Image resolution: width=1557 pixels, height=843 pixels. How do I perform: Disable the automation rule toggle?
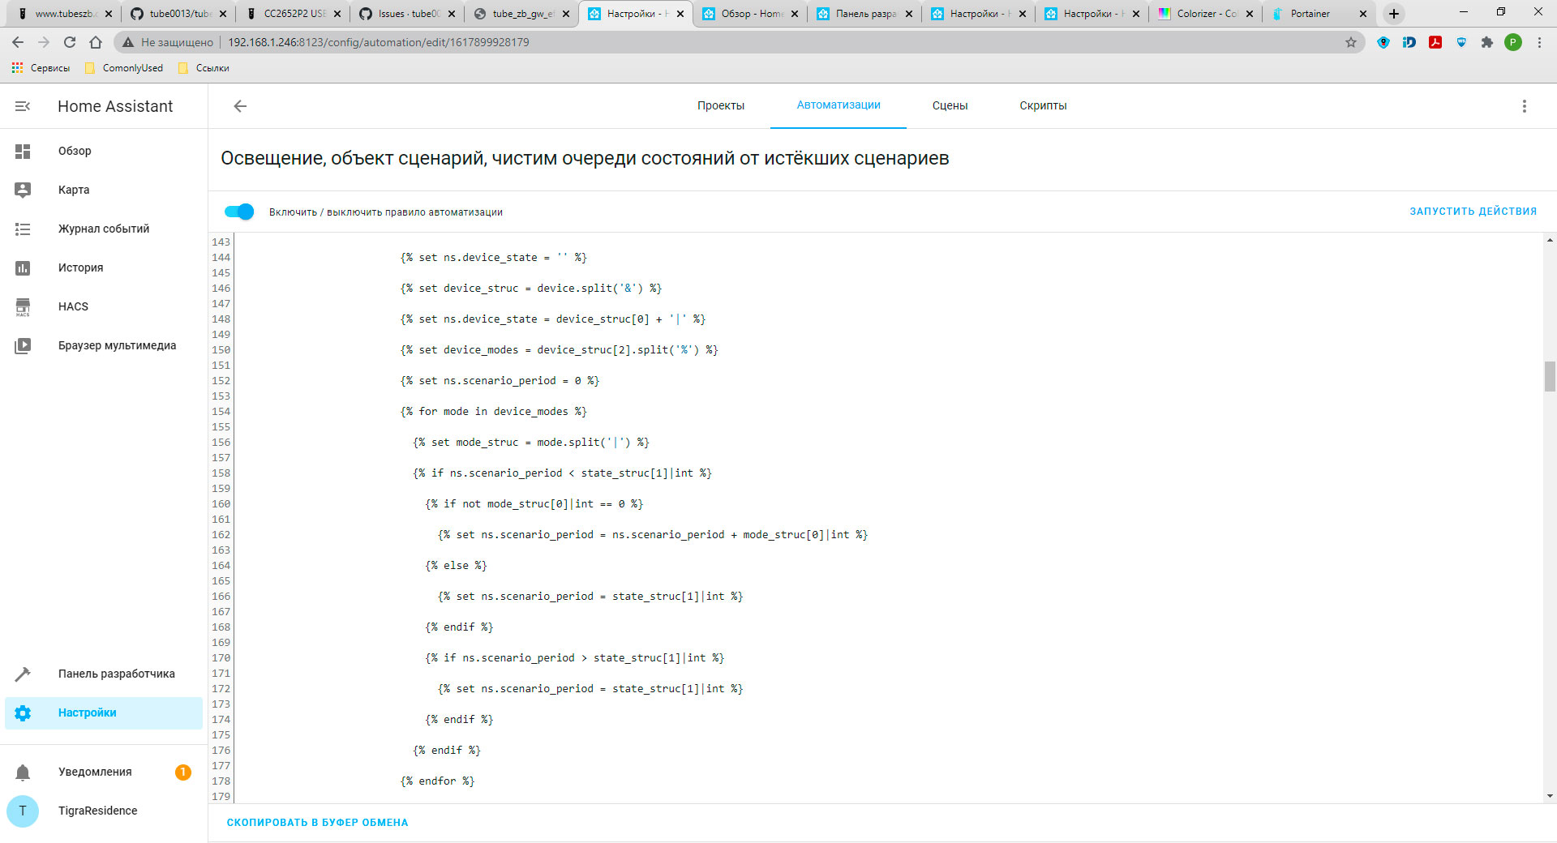(x=239, y=212)
